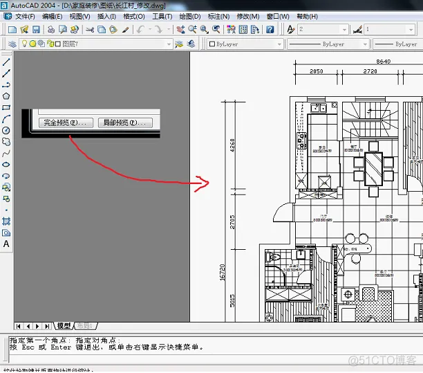Open the Properties palette icon

pos(231,30)
